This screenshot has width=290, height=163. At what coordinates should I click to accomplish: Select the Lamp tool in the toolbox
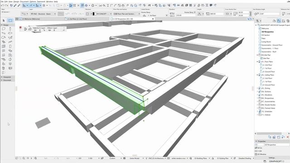click(x=10, y=64)
